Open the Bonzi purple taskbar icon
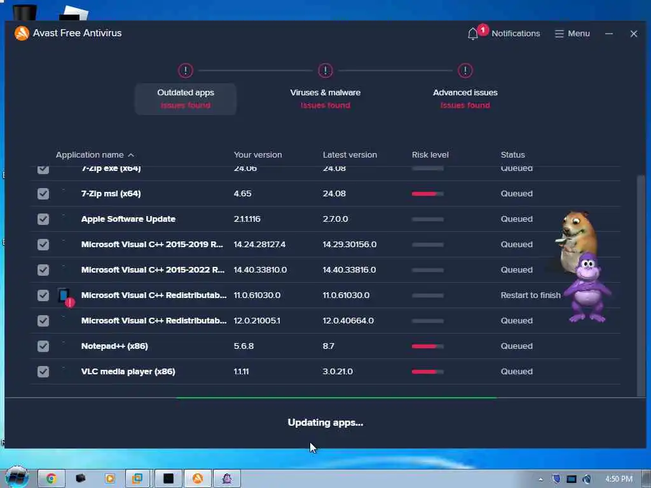Viewport: 651px width, 488px height. pyautogui.click(x=227, y=478)
